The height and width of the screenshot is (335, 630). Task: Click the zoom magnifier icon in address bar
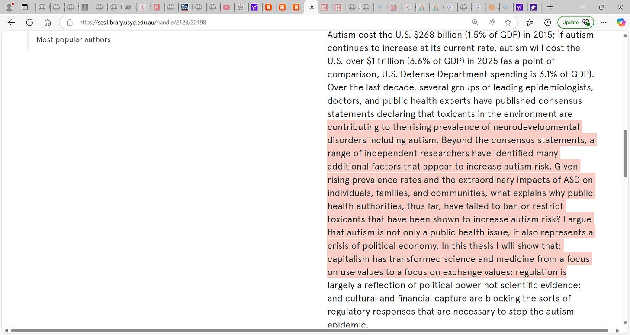click(x=475, y=23)
